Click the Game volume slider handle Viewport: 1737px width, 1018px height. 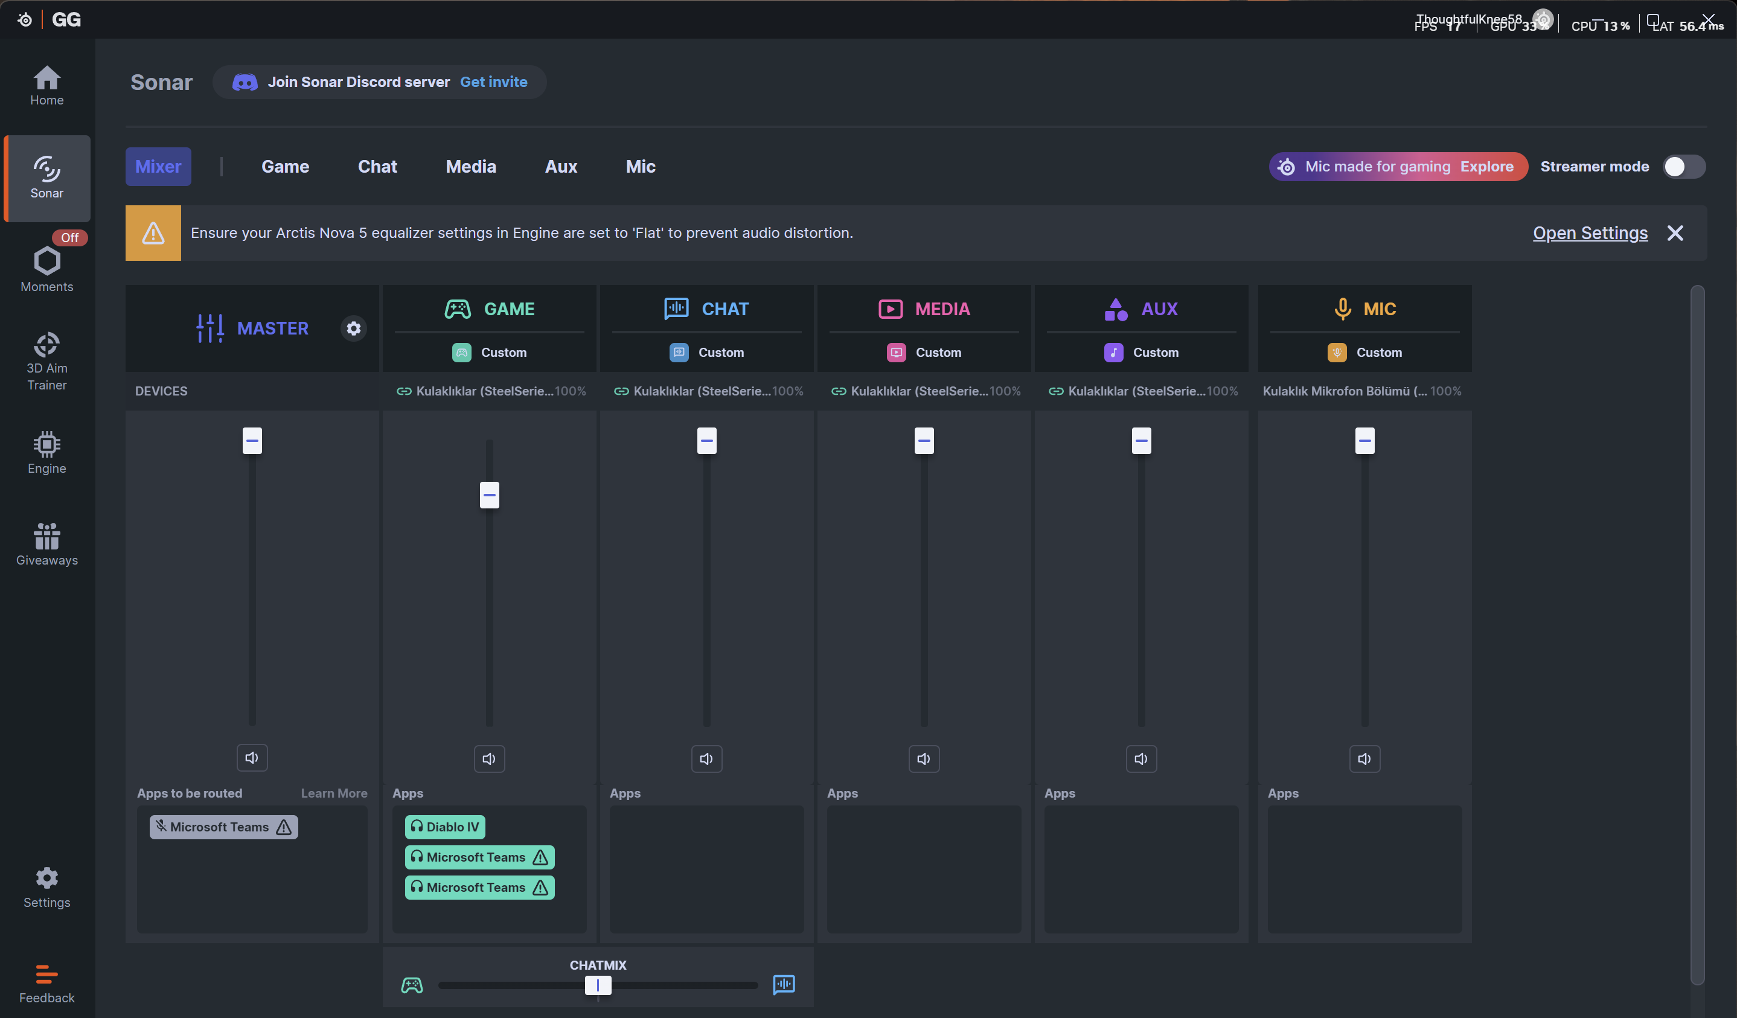[490, 495]
